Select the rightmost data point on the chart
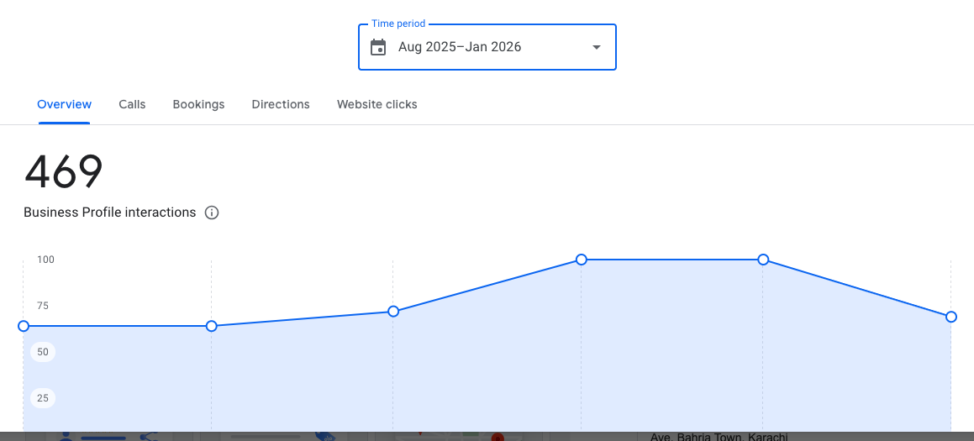 pos(950,317)
